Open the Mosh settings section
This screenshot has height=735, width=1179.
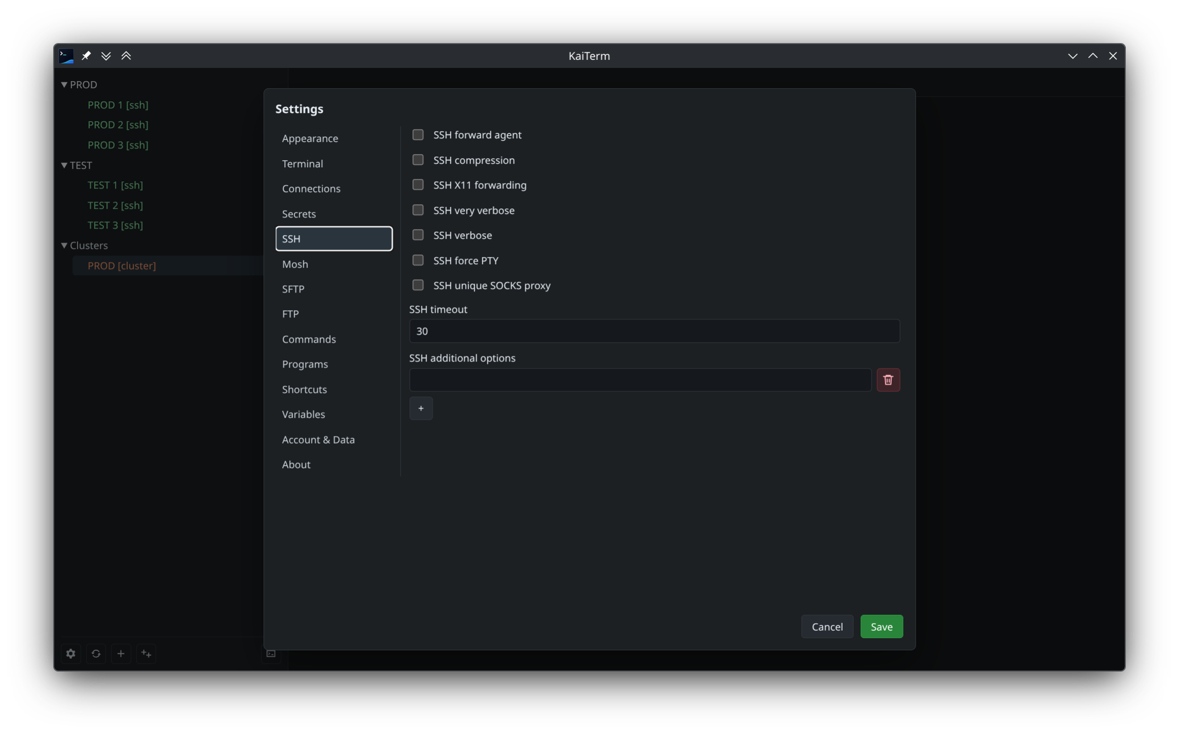pyautogui.click(x=334, y=264)
